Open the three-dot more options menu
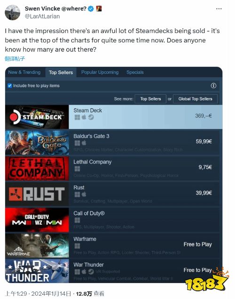The image size is (235, 299). pyautogui.click(x=219, y=9)
